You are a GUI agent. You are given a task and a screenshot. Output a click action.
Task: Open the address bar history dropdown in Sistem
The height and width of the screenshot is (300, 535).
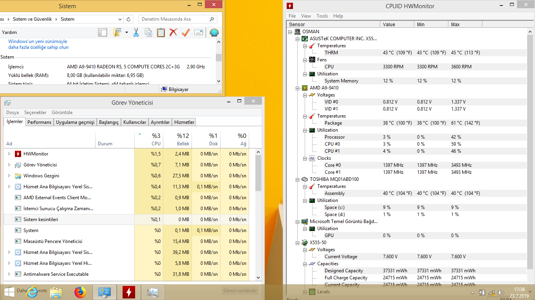pyautogui.click(x=120, y=19)
